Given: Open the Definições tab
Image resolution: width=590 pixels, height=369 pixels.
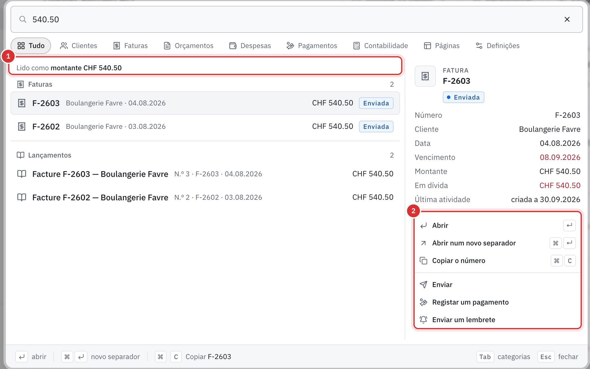Looking at the screenshot, I should 497,46.
